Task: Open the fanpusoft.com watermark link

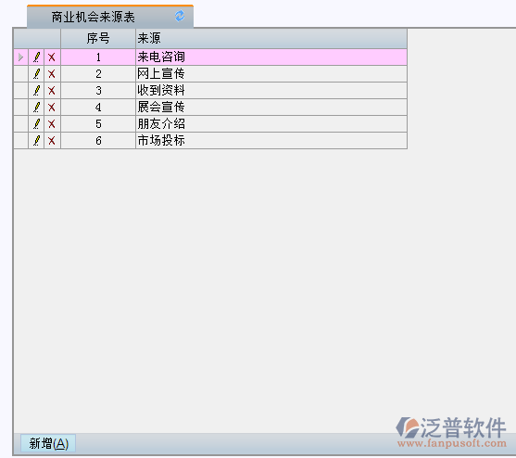Action: pos(452,443)
